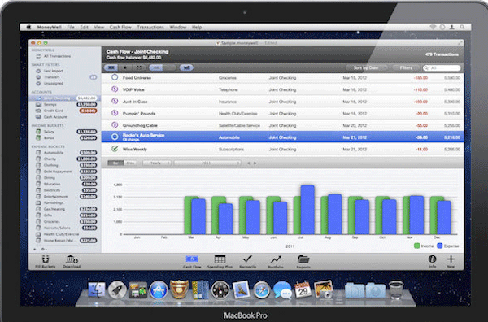Open the Cash Flow menu
The image size is (488, 322).
pyautogui.click(x=120, y=28)
